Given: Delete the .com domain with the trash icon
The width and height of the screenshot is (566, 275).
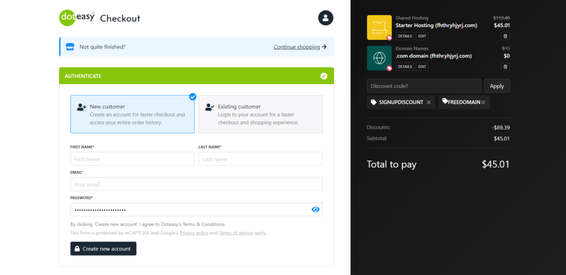Looking at the screenshot, I should (x=505, y=67).
